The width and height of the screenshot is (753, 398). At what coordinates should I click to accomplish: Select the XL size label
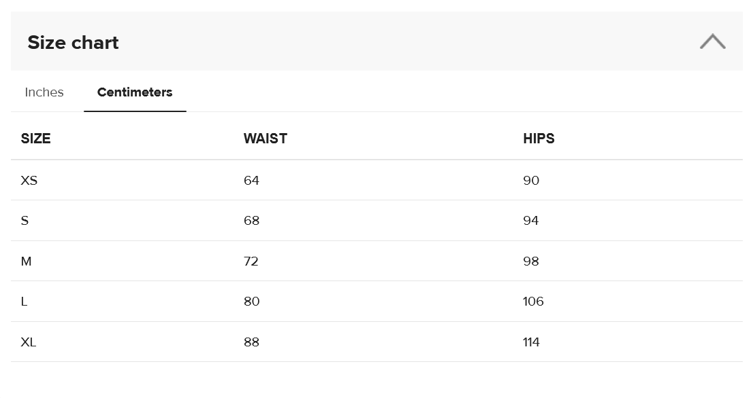(x=28, y=342)
